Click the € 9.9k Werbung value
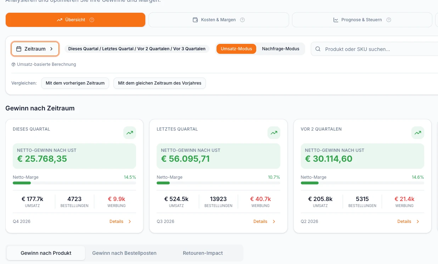 click(117, 199)
